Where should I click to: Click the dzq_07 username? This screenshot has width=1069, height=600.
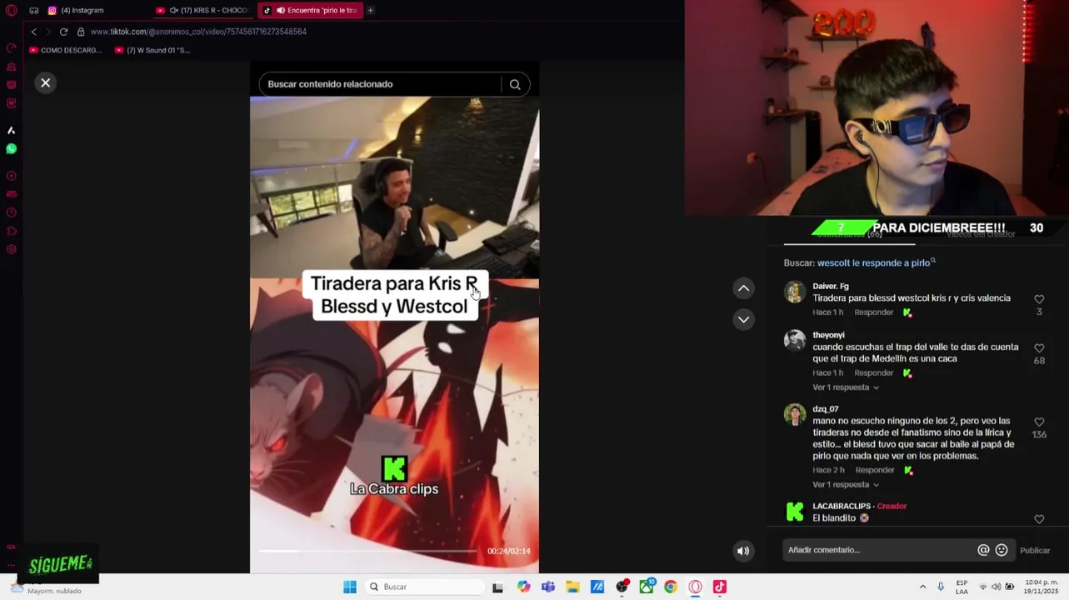(826, 409)
